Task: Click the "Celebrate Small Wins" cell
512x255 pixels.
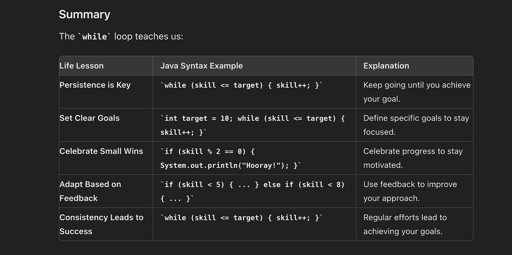Action: [x=101, y=151]
